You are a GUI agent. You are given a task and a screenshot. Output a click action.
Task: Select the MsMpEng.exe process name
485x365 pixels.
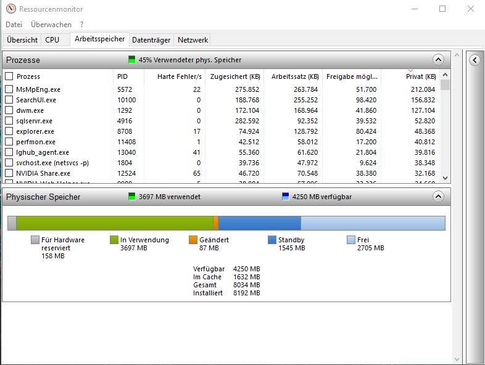coord(38,89)
